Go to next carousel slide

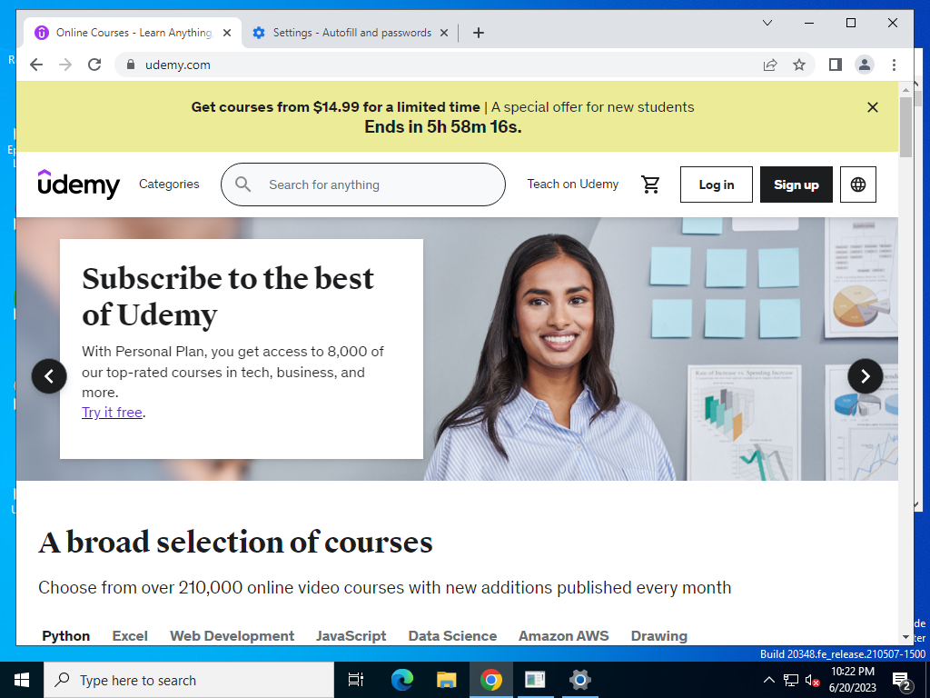[865, 375]
